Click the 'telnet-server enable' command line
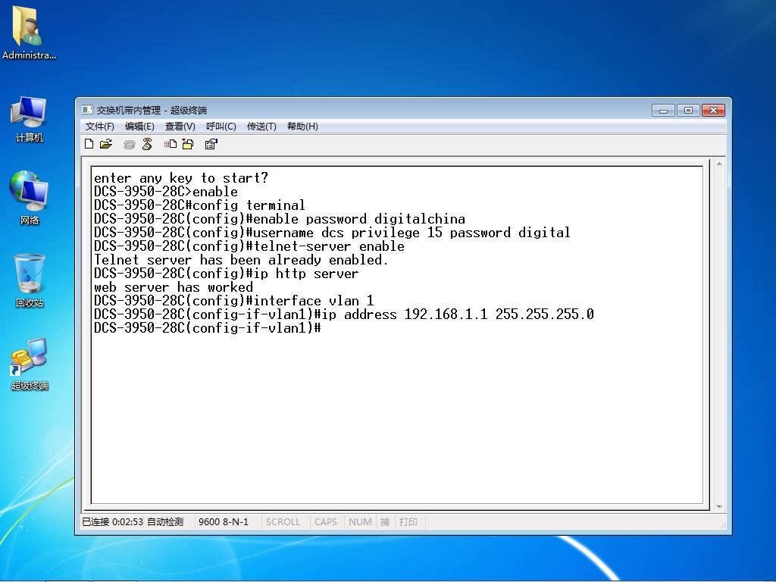This screenshot has height=582, width=776. (x=249, y=246)
